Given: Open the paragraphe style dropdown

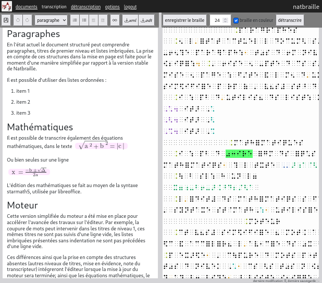Looking at the screenshot, I should tap(51, 20).
